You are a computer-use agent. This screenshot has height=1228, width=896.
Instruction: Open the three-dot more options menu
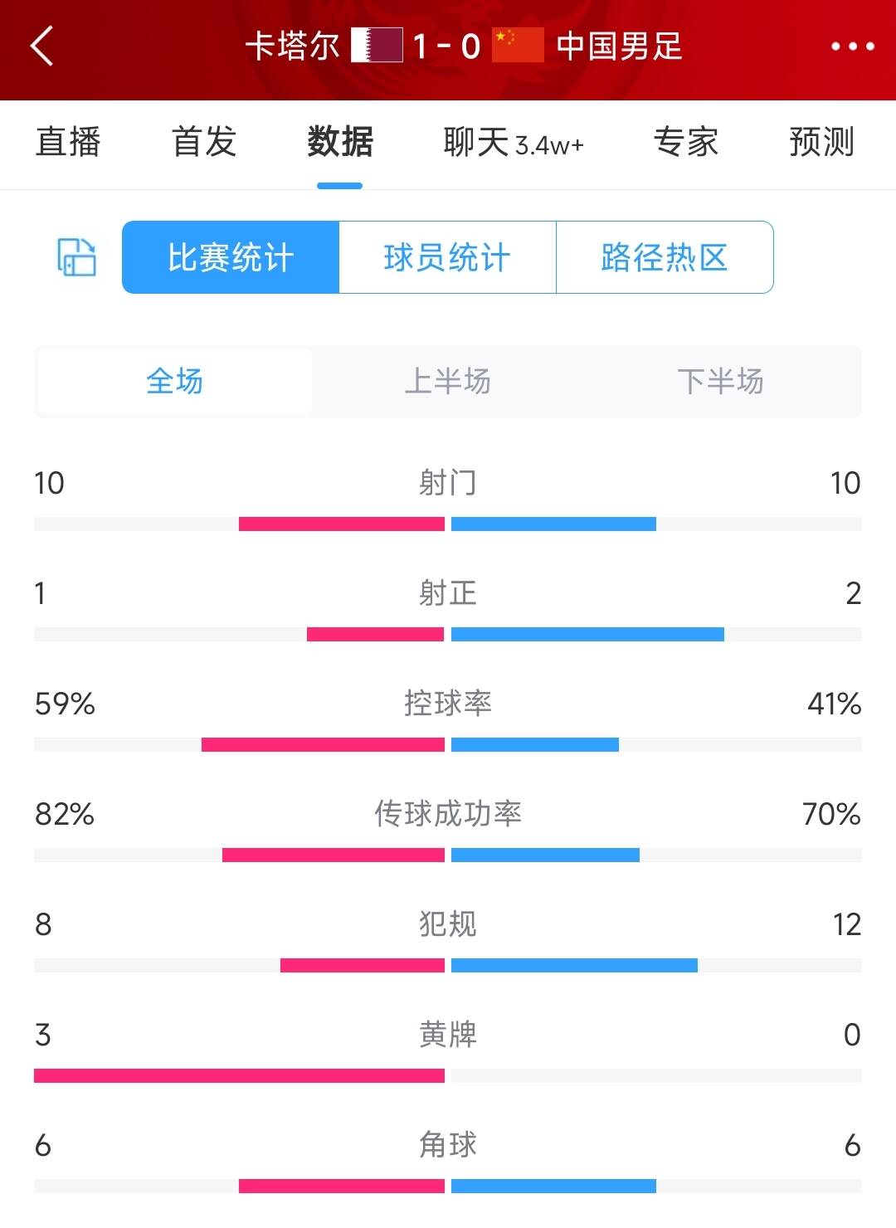coord(852,46)
